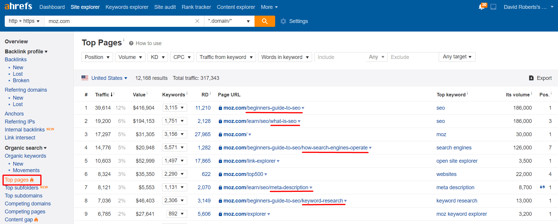Viewport: 558px width, 224px height.
Task: Open URL arrow for link-explorer page
Action: pos(278,161)
